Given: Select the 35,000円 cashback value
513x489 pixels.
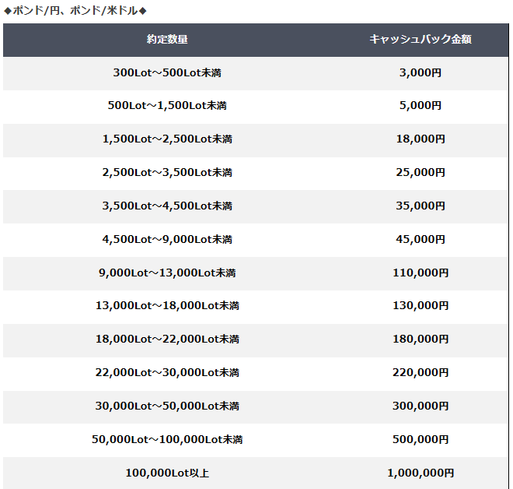Looking at the screenshot, I should 420,206.
